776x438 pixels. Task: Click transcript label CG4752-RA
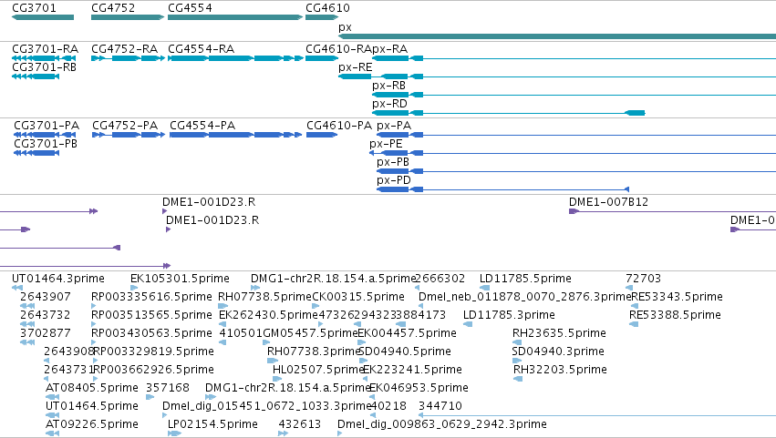[124, 49]
